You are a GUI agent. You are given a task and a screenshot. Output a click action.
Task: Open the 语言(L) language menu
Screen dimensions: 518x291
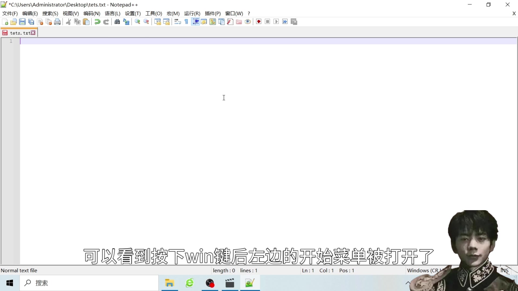click(113, 13)
